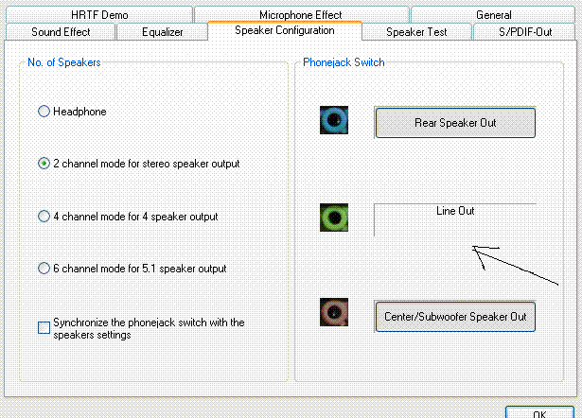Screen dimensions: 582x418
Task: Select the Speaker Configuration tab
Action: click(x=285, y=31)
